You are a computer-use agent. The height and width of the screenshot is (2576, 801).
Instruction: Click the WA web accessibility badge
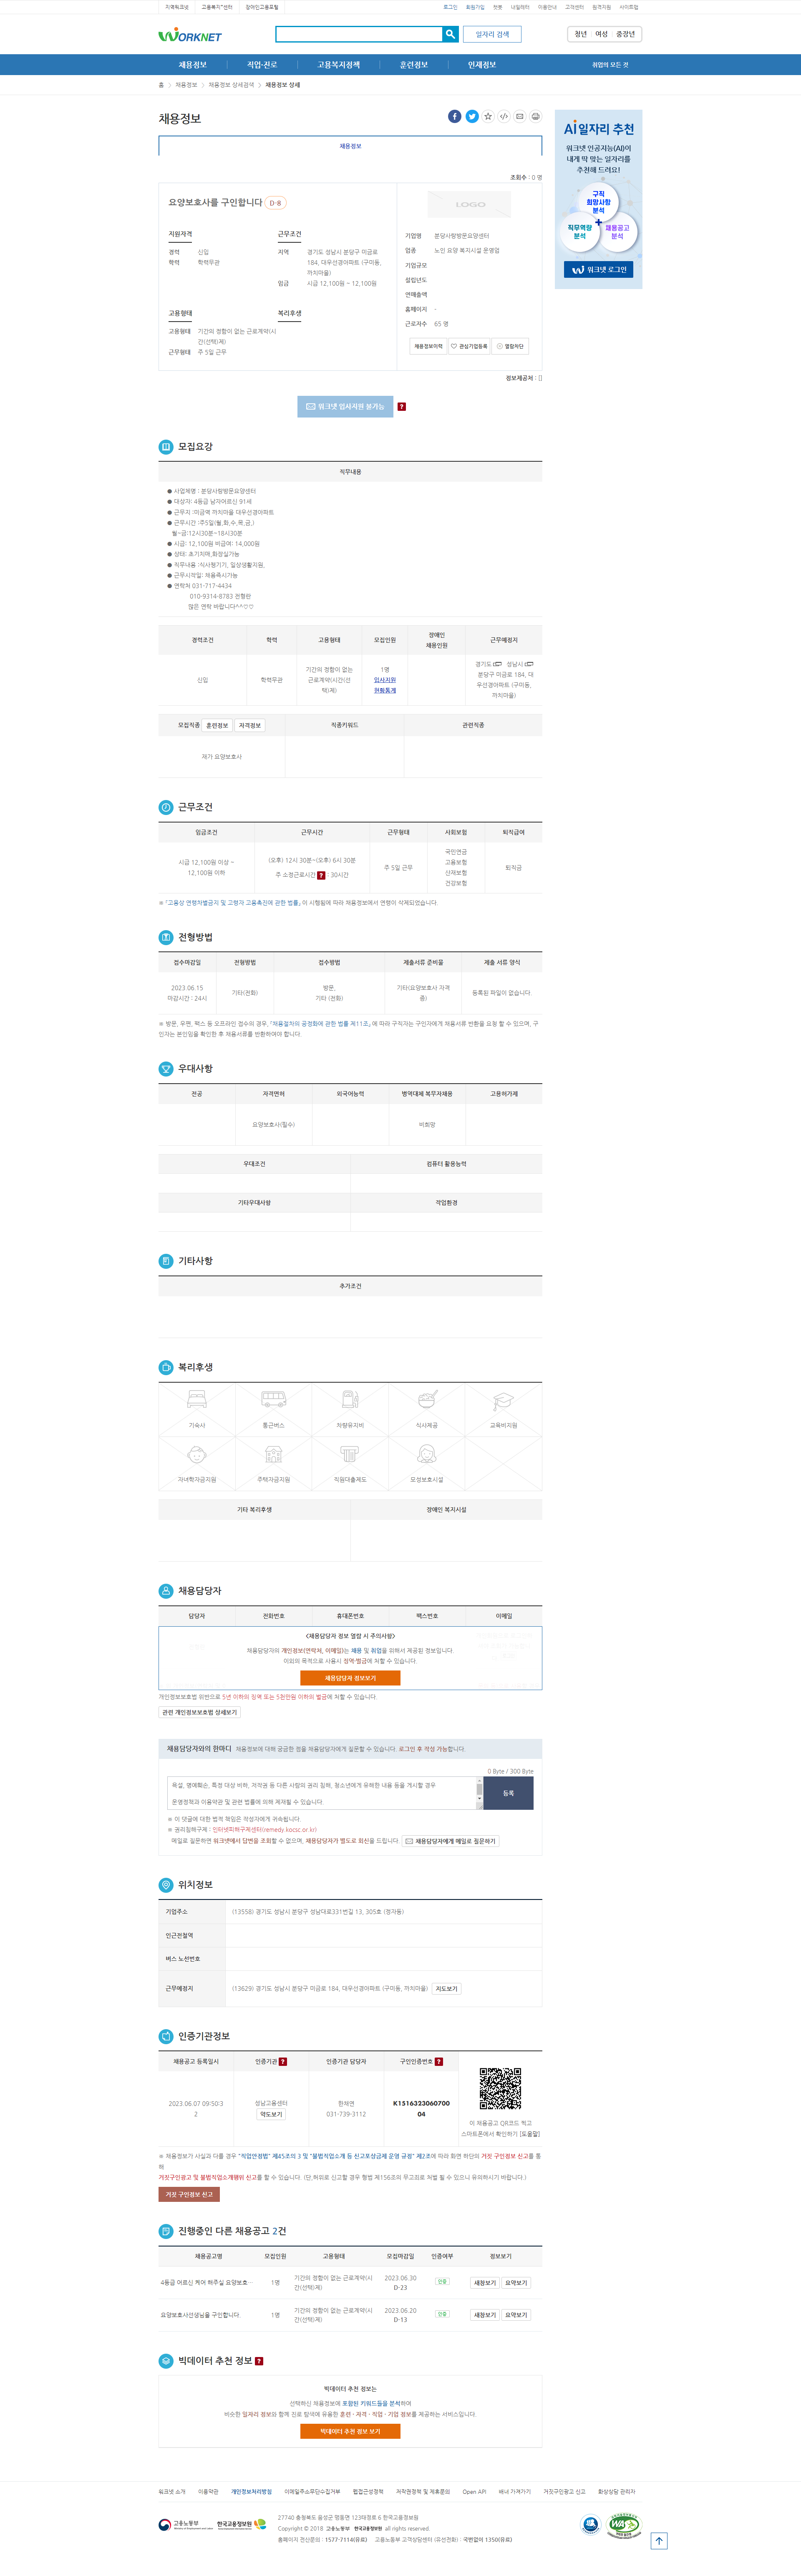[624, 2526]
